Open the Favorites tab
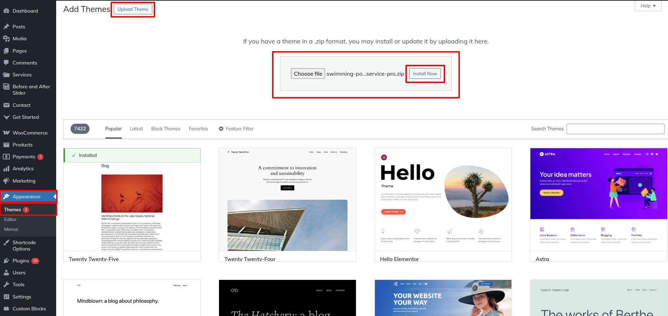The width and height of the screenshot is (668, 316). click(x=198, y=129)
